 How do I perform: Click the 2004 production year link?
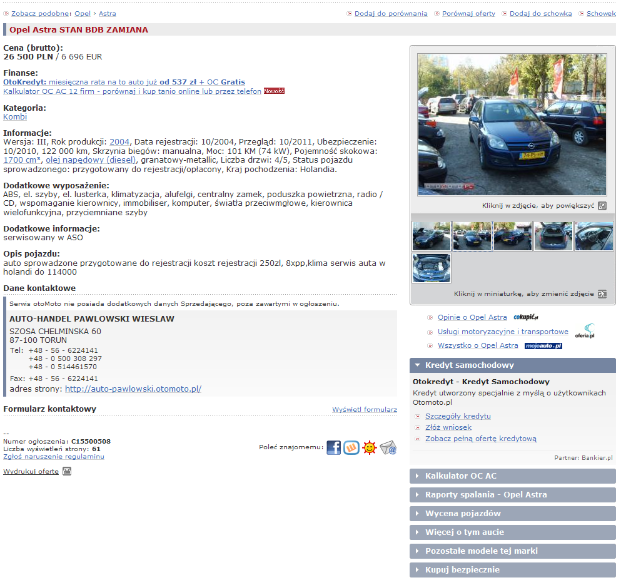pos(119,142)
